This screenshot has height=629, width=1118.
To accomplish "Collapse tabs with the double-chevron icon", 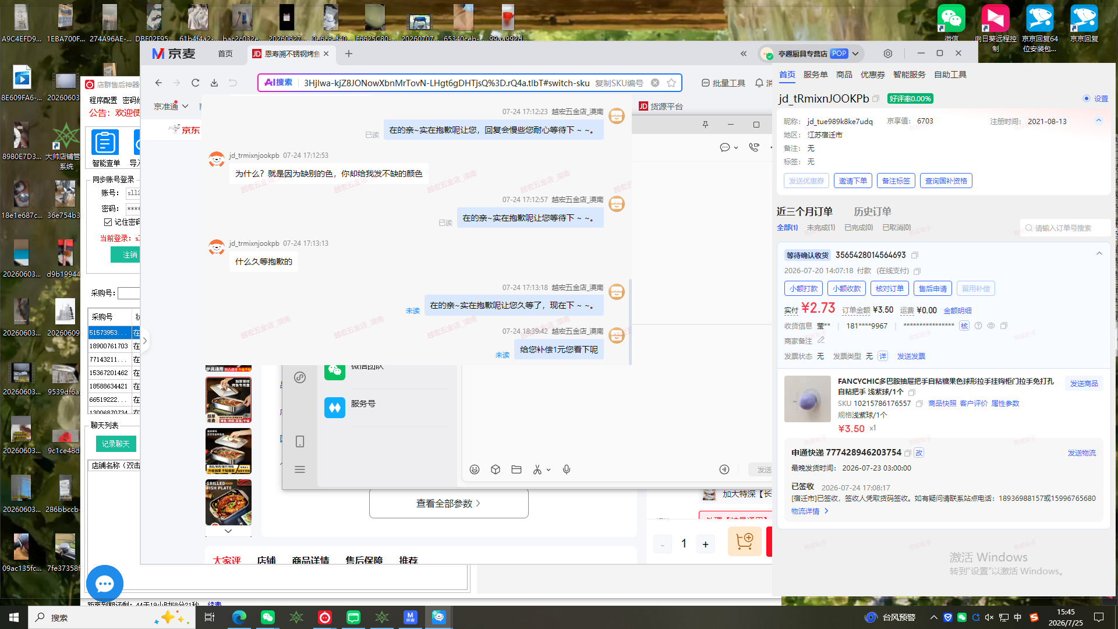I will coord(744,54).
